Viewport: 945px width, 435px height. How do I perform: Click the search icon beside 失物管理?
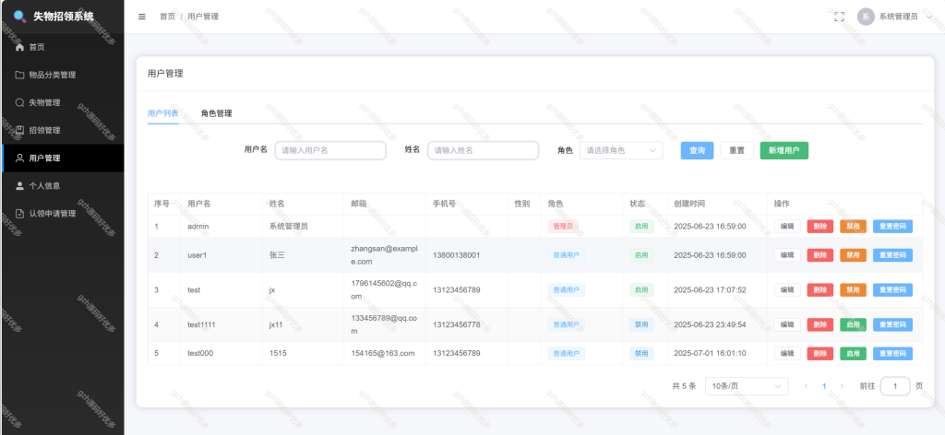pos(19,102)
